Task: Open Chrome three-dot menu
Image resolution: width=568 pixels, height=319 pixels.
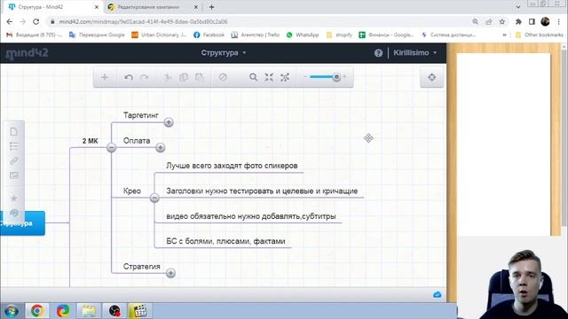Action: [559, 21]
